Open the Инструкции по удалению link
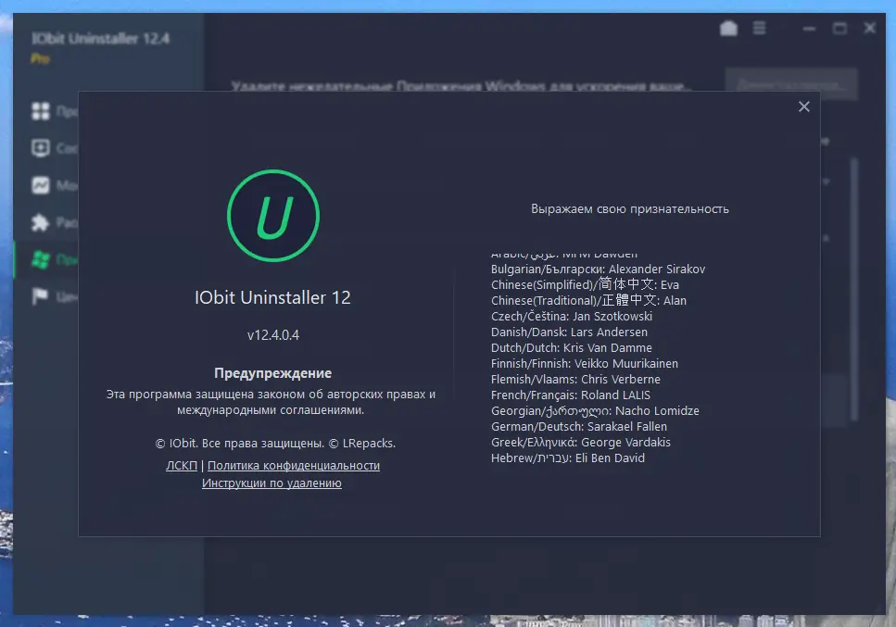 [x=271, y=483]
